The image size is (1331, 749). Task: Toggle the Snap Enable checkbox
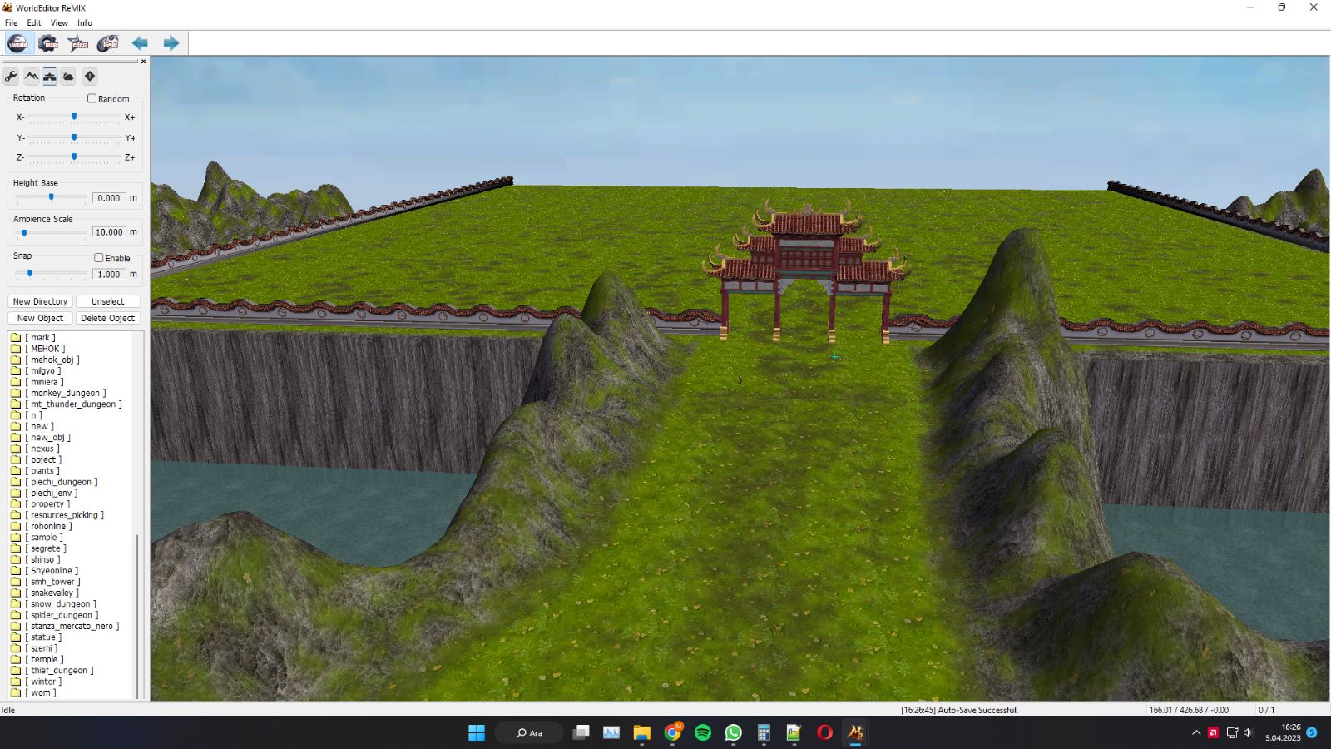99,258
